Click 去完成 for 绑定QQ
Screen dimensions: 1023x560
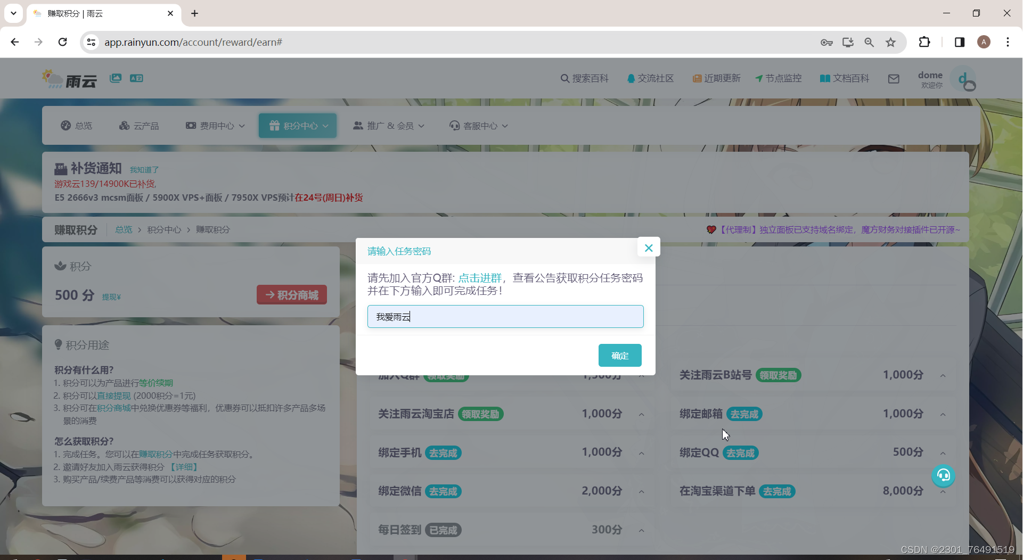point(741,453)
